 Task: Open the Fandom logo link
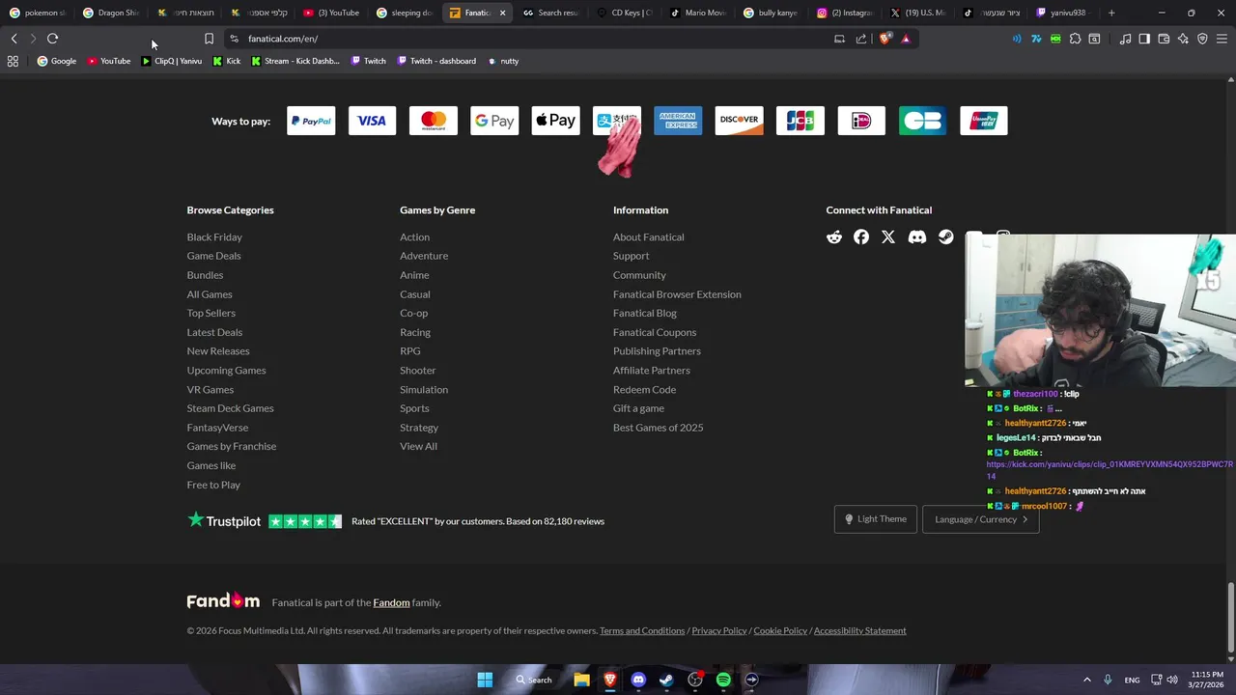pos(223,600)
